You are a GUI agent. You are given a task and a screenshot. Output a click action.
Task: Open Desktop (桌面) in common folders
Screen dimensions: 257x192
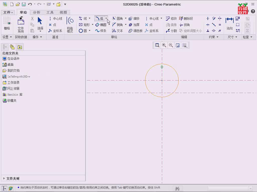point(8,64)
